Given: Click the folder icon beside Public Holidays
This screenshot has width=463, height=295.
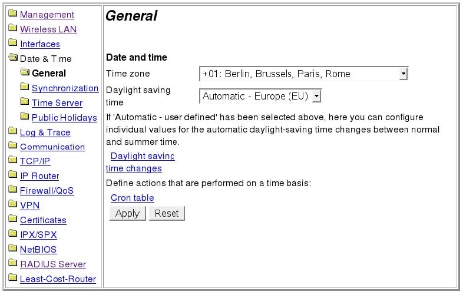Looking at the screenshot, I should pos(25,116).
